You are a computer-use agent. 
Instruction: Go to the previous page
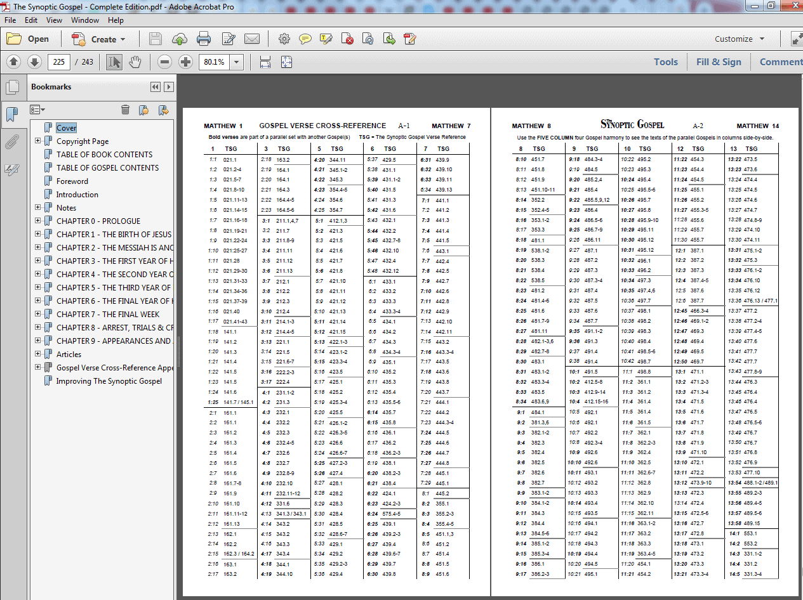pyautogui.click(x=15, y=62)
